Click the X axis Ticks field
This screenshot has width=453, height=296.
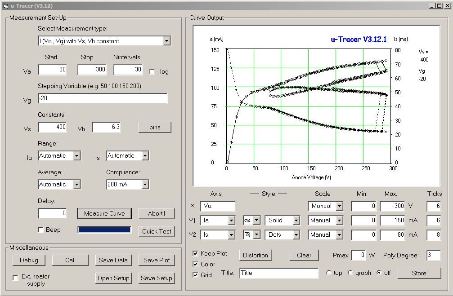click(434, 206)
